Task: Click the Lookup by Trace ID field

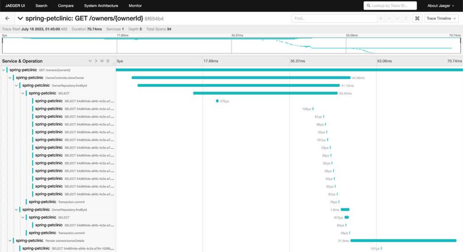Action: point(390,5)
